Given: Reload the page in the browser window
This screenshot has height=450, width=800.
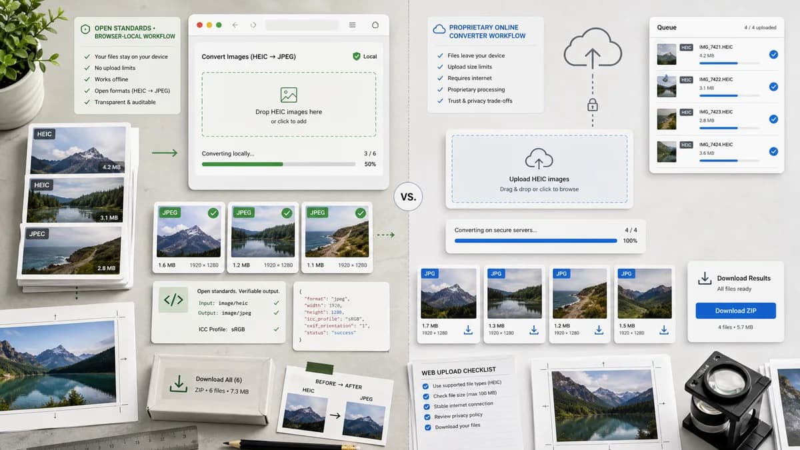Looking at the screenshot, I should click(253, 25).
